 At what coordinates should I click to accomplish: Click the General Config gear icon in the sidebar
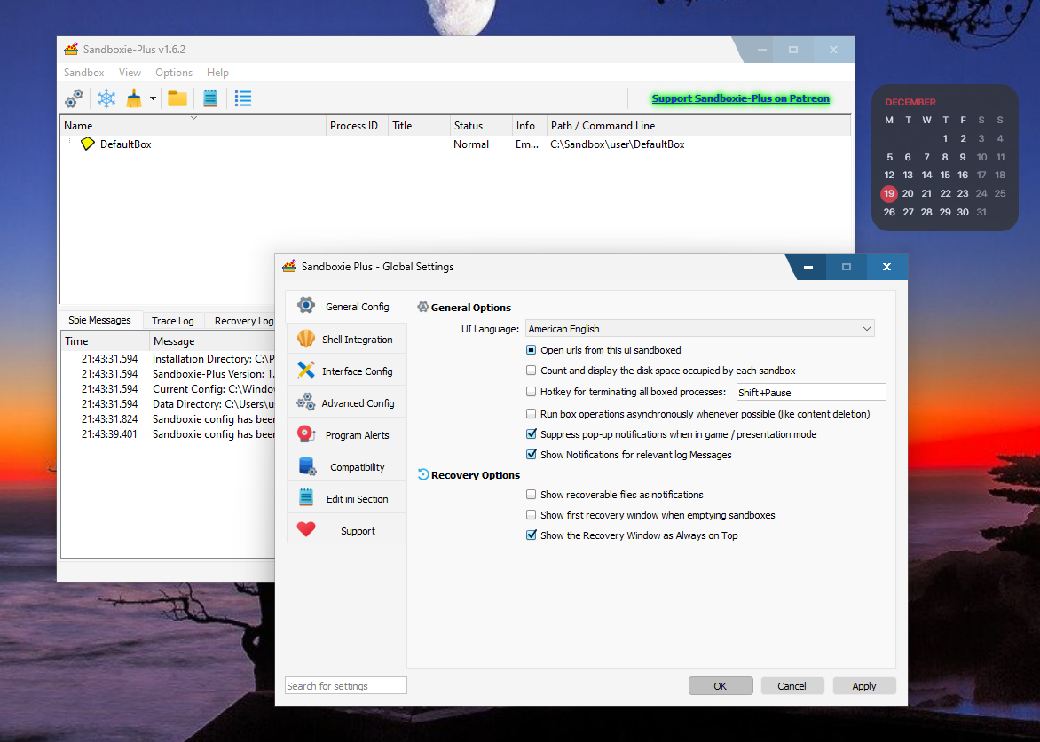306,306
